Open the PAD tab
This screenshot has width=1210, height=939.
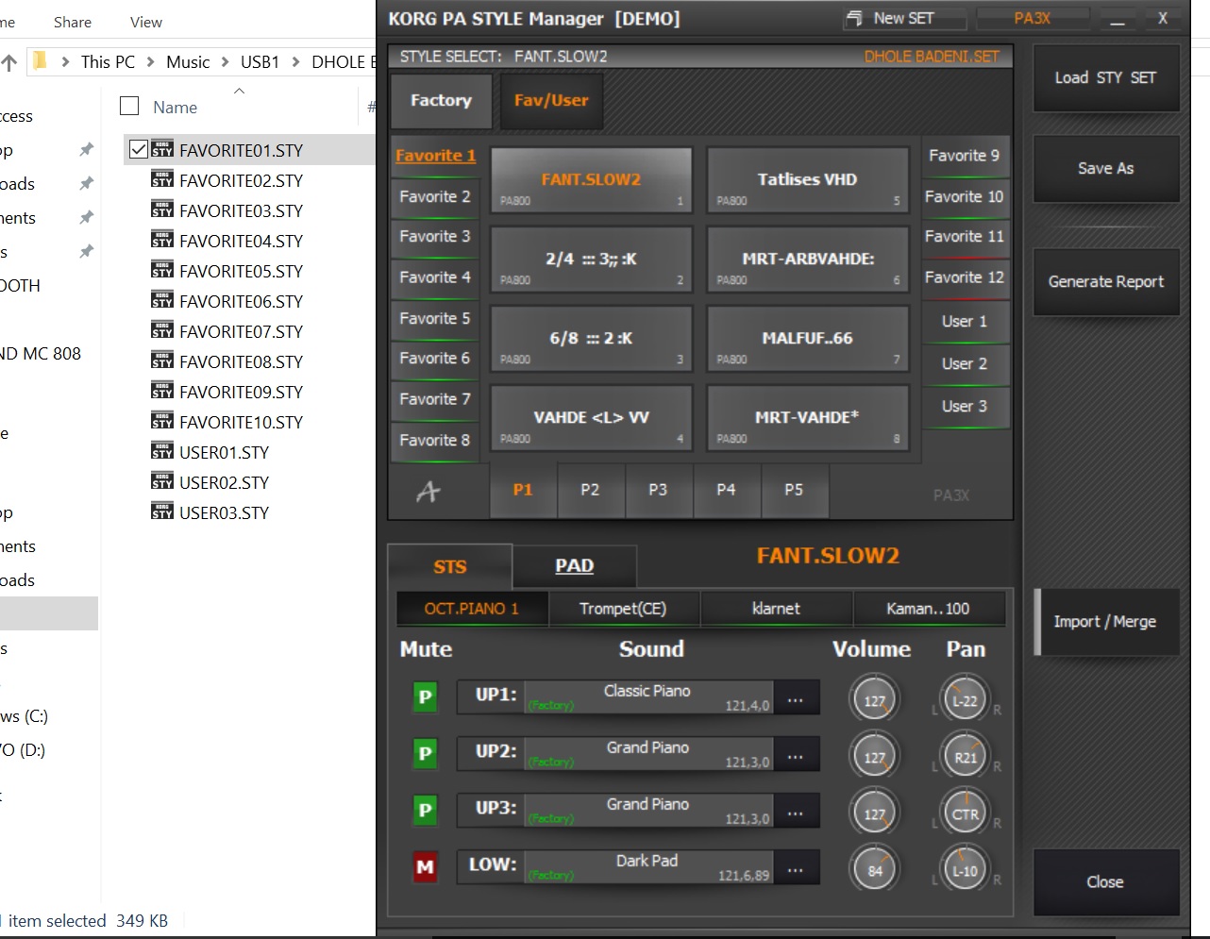tap(574, 566)
